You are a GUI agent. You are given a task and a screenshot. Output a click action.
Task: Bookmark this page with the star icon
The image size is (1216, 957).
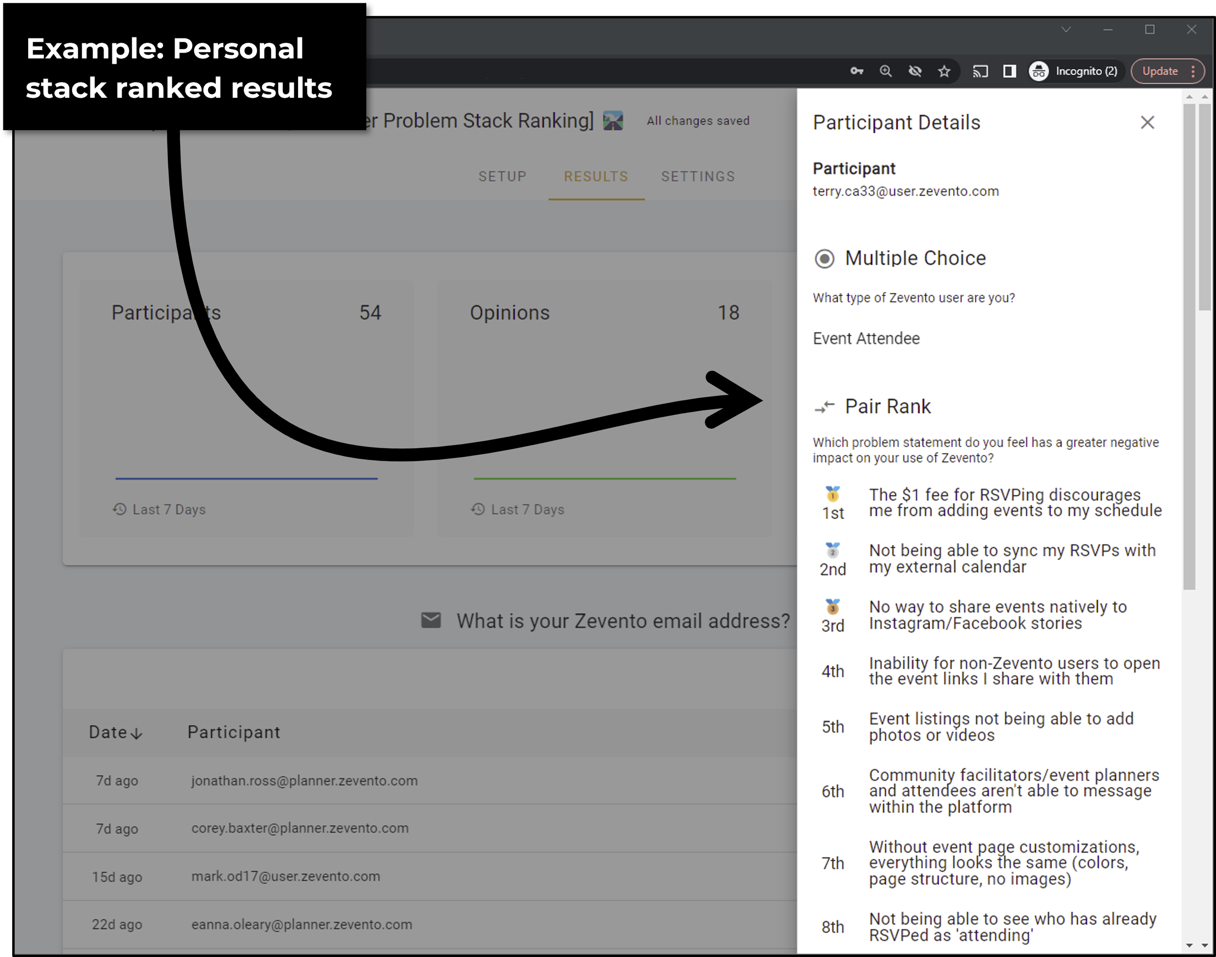click(x=945, y=71)
